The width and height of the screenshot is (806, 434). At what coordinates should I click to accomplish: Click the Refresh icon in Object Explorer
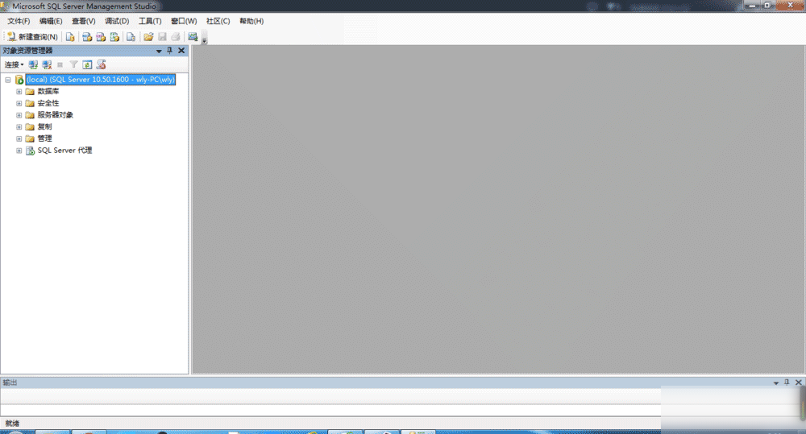coord(87,64)
